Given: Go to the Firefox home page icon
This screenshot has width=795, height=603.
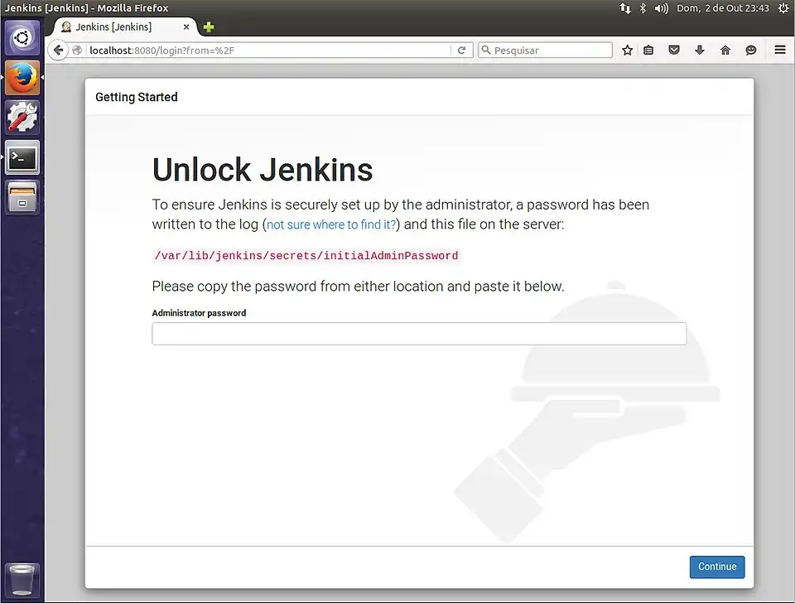Looking at the screenshot, I should [725, 50].
